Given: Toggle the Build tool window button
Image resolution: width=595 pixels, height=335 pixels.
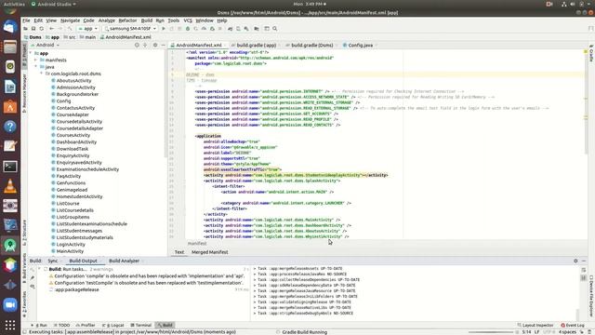Looking at the screenshot, I should (165, 325).
